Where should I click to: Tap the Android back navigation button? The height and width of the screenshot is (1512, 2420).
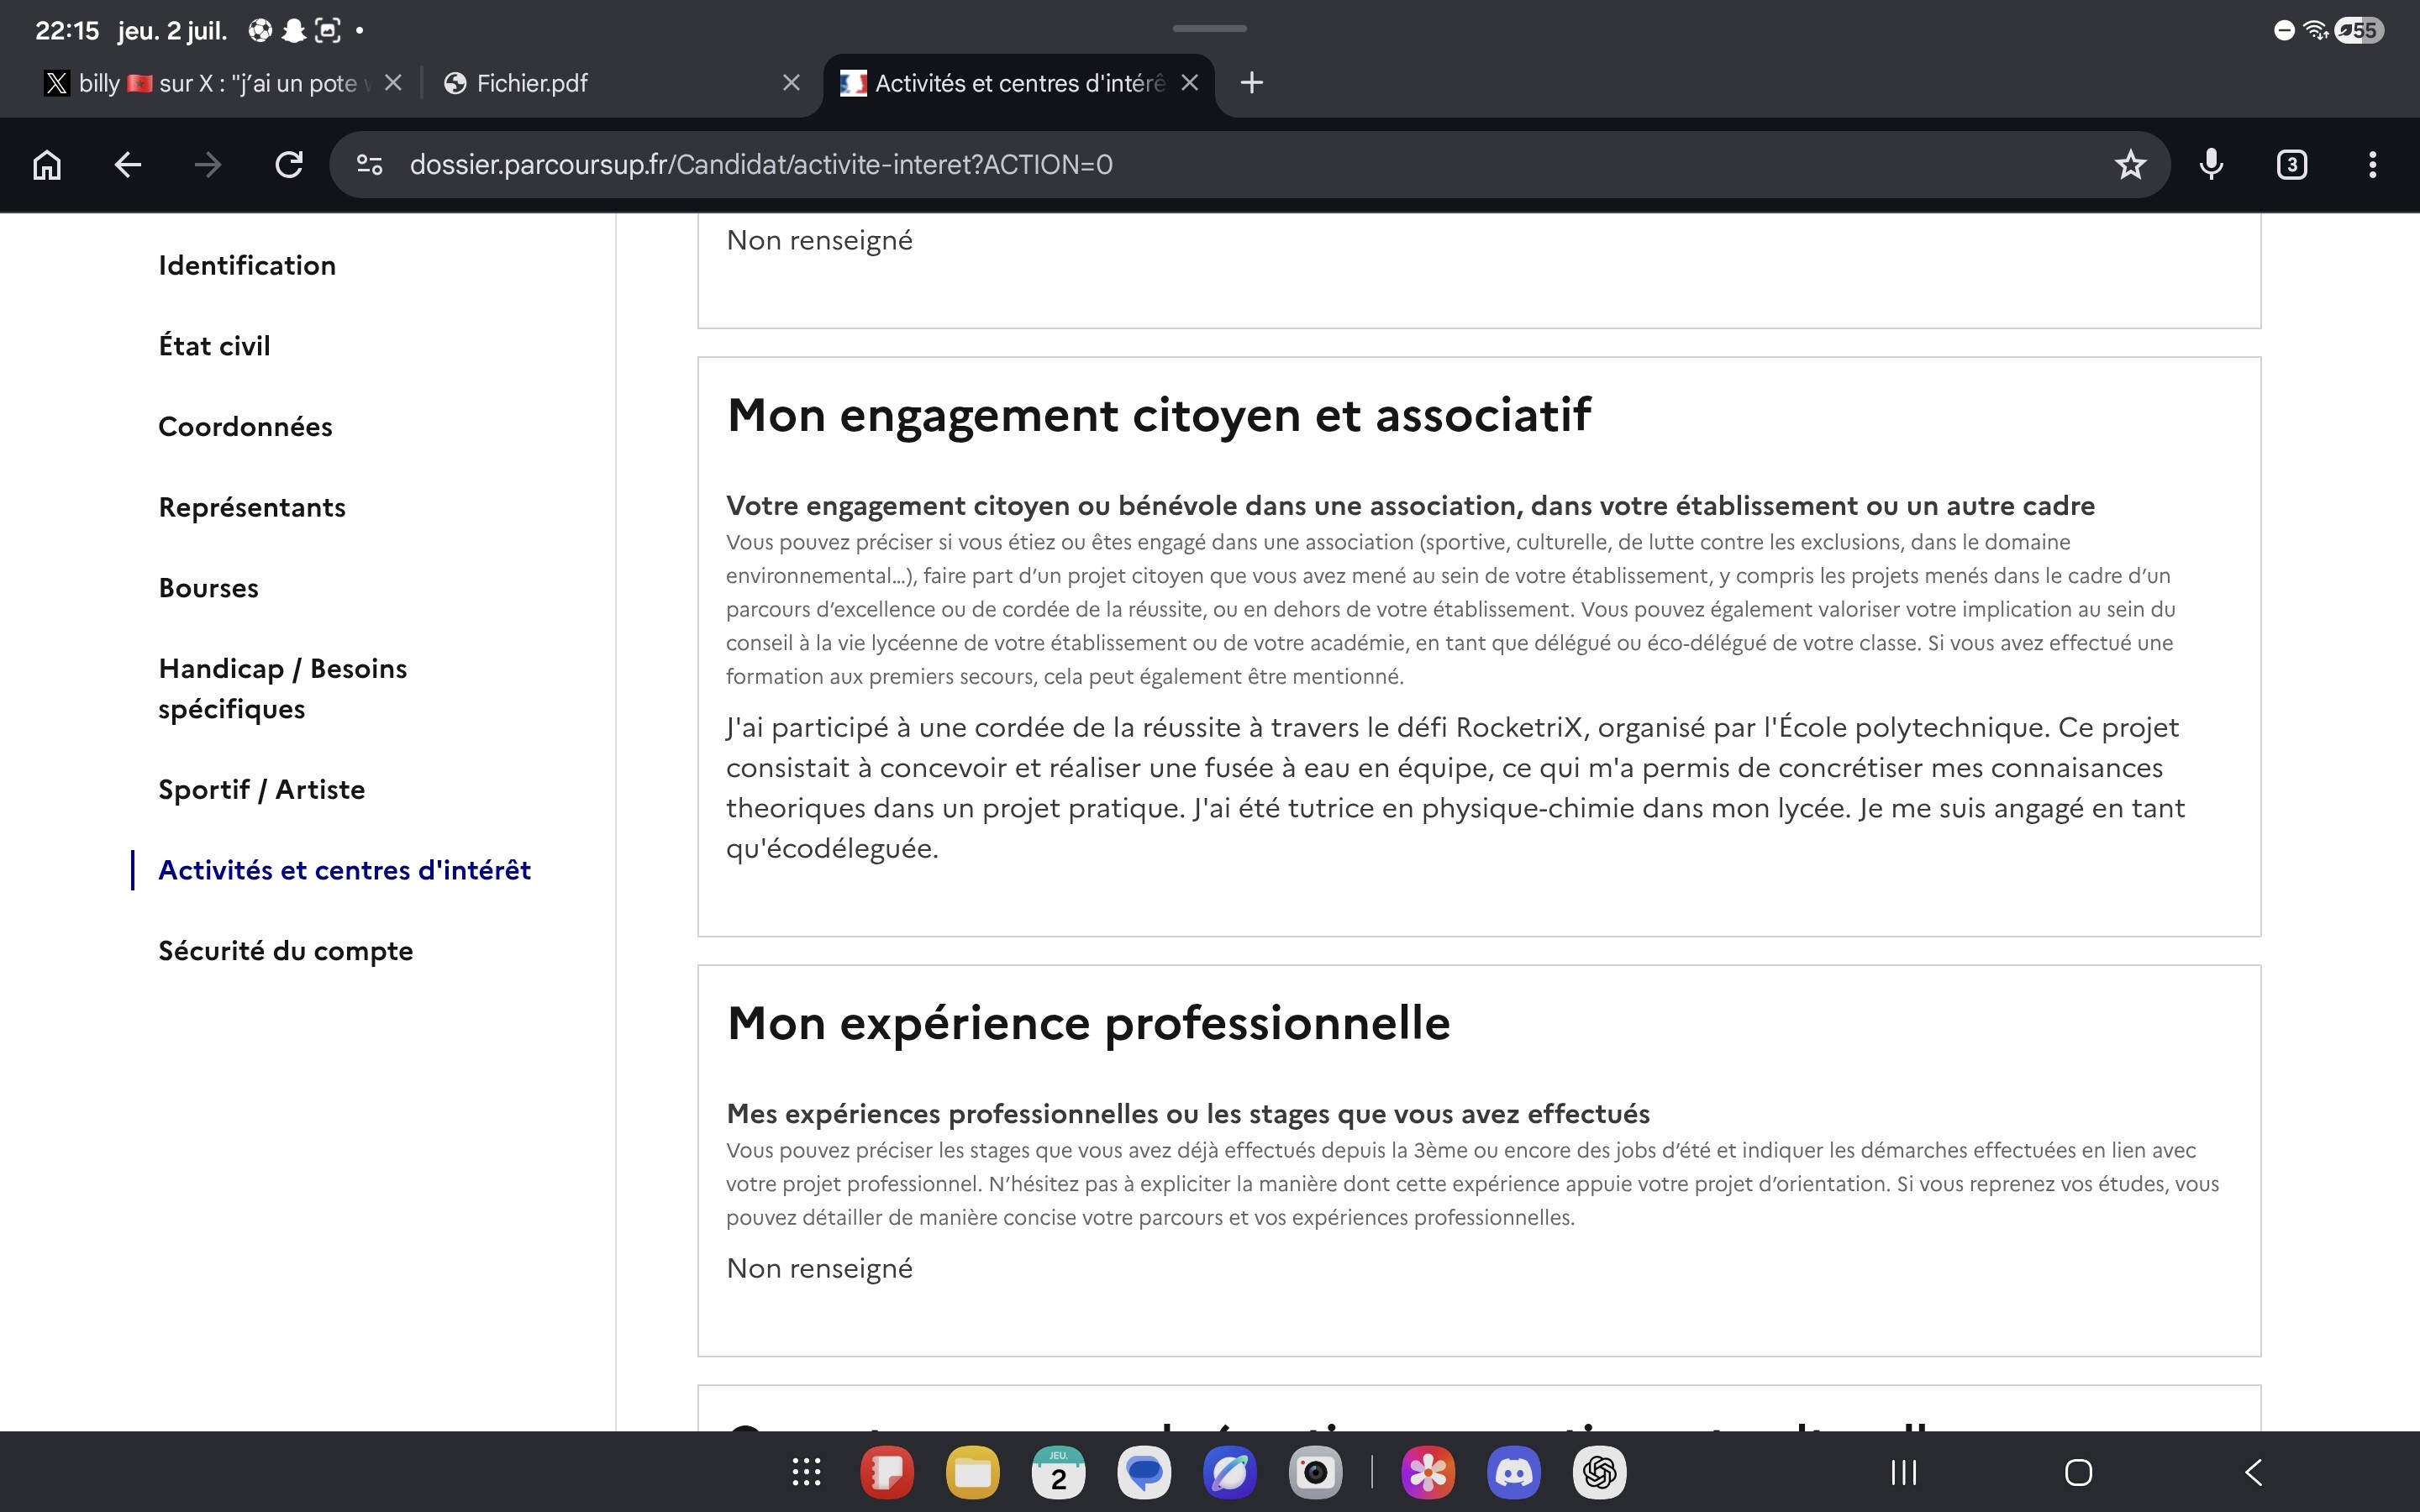coord(2252,1472)
